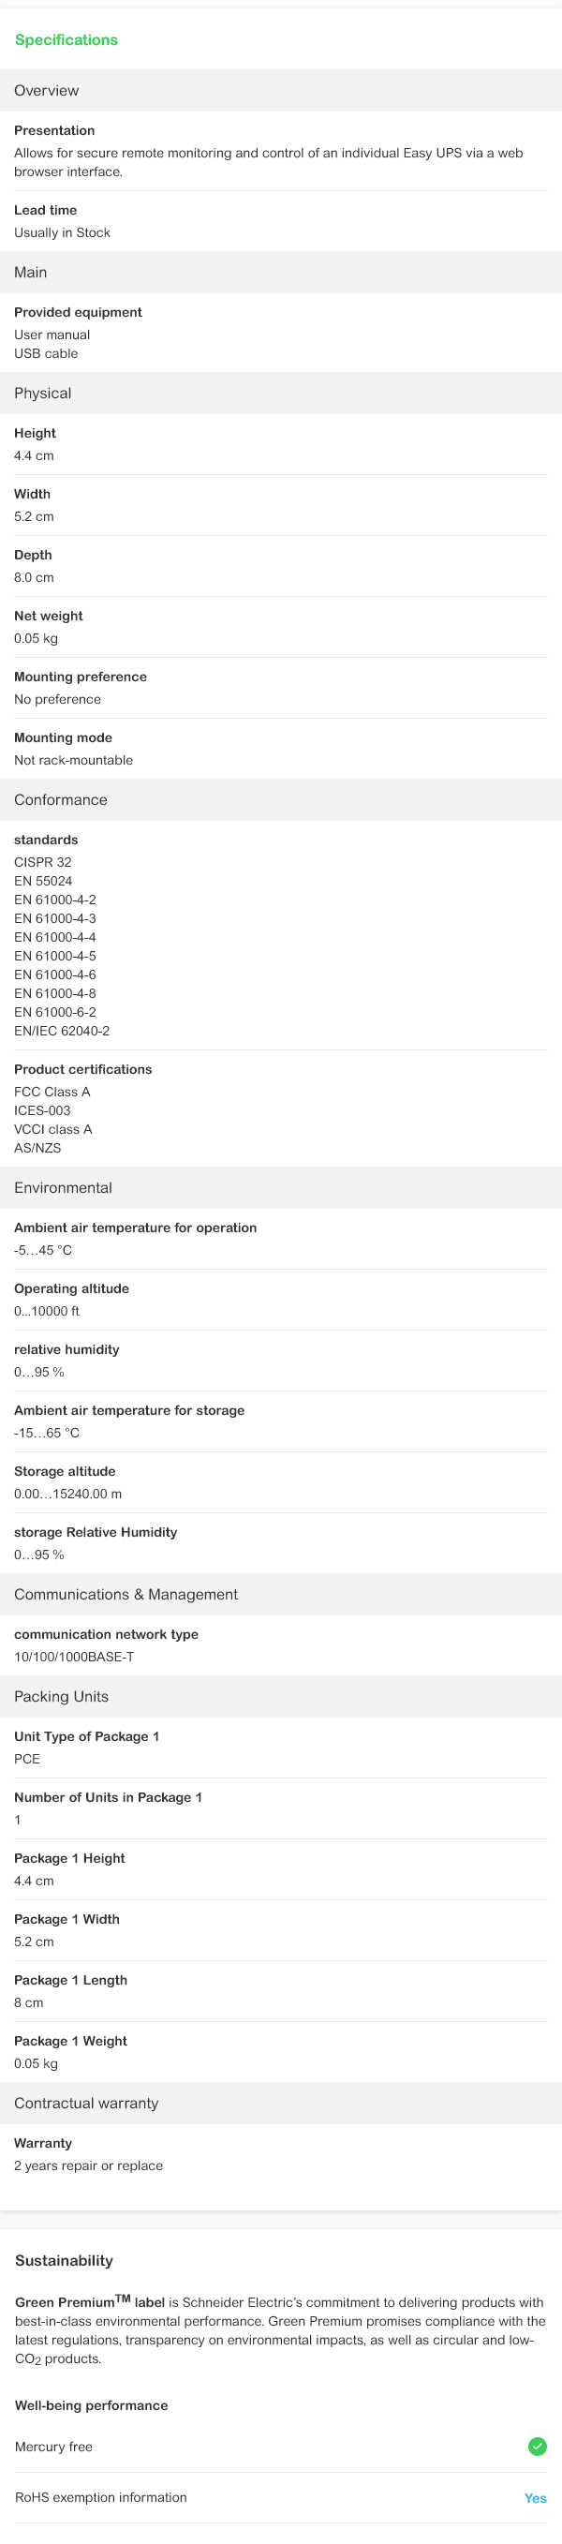Click the Well-being performance heading
This screenshot has height=2544, width=562.
pyautogui.click(x=91, y=2404)
